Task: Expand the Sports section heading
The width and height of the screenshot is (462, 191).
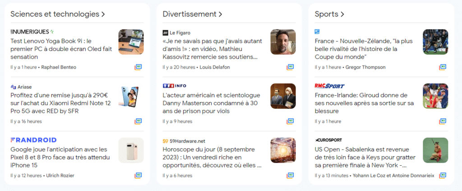Action: point(329,14)
